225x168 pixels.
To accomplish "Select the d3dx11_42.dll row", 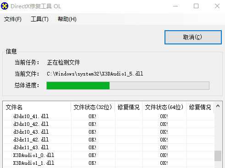I will 109,140.
